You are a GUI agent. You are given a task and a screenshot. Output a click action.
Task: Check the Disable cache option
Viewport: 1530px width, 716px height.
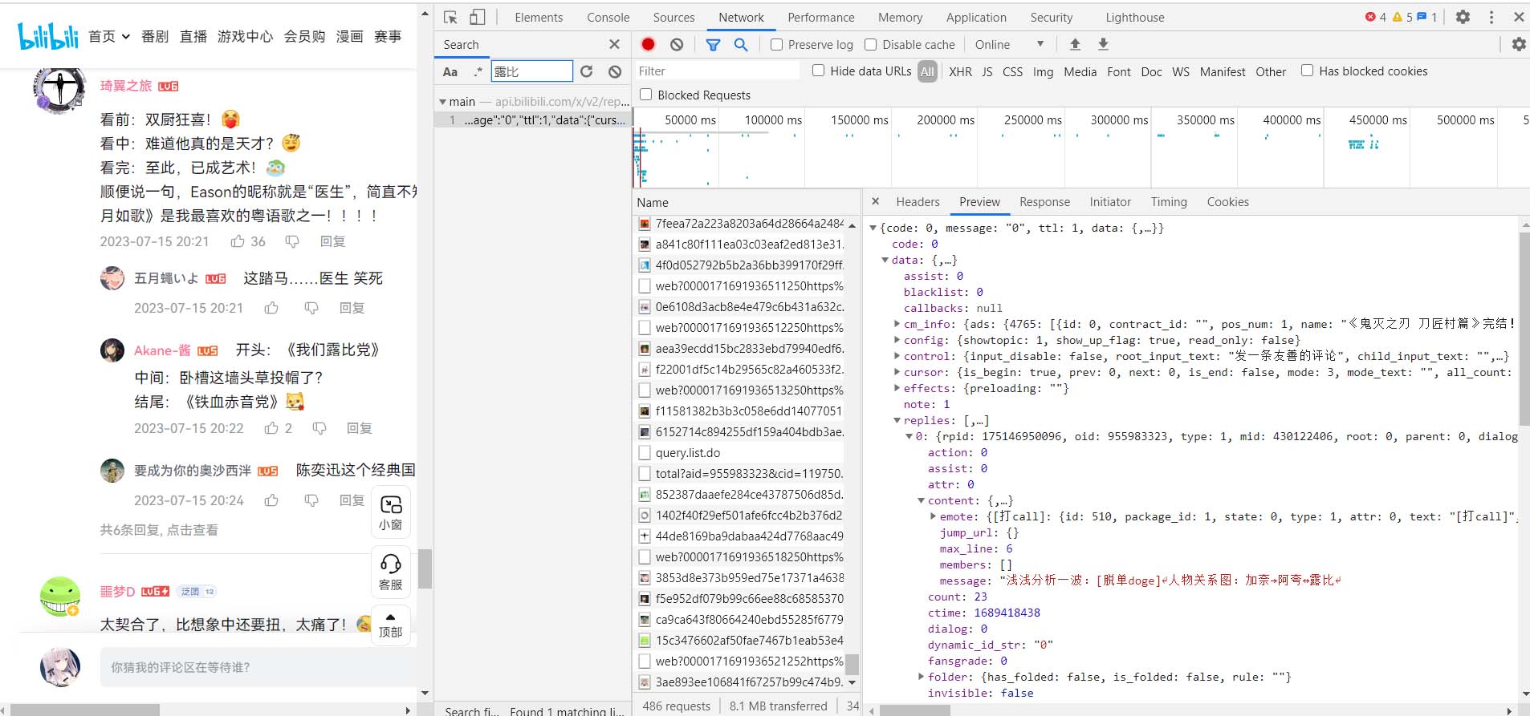pos(871,45)
